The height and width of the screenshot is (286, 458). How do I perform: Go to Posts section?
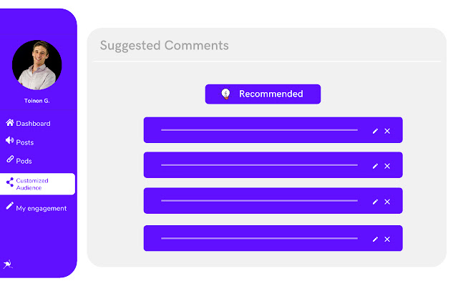[x=24, y=142]
